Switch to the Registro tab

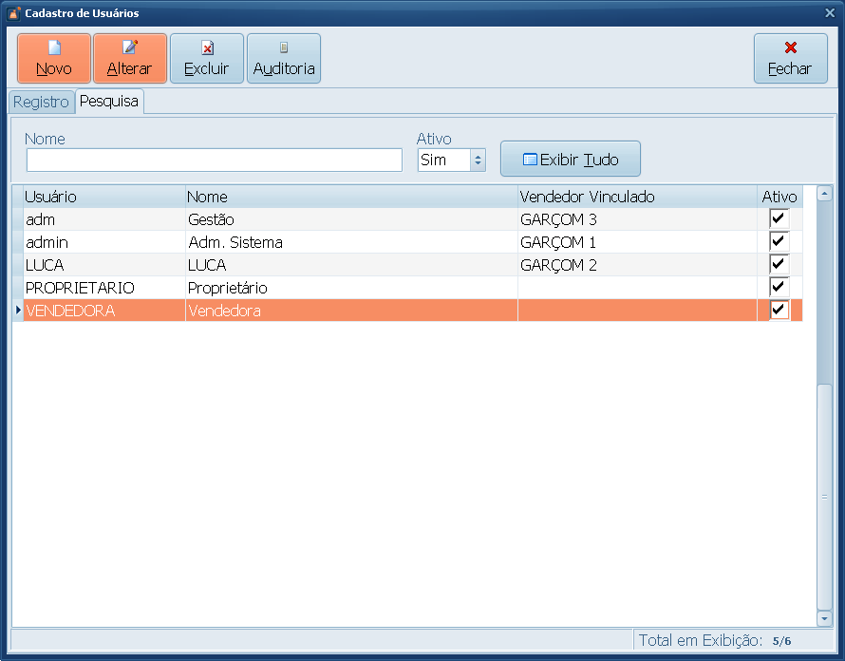[41, 102]
